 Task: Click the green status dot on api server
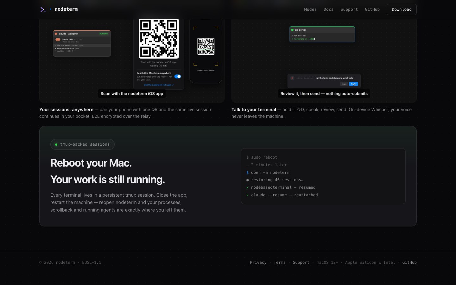pos(292,30)
